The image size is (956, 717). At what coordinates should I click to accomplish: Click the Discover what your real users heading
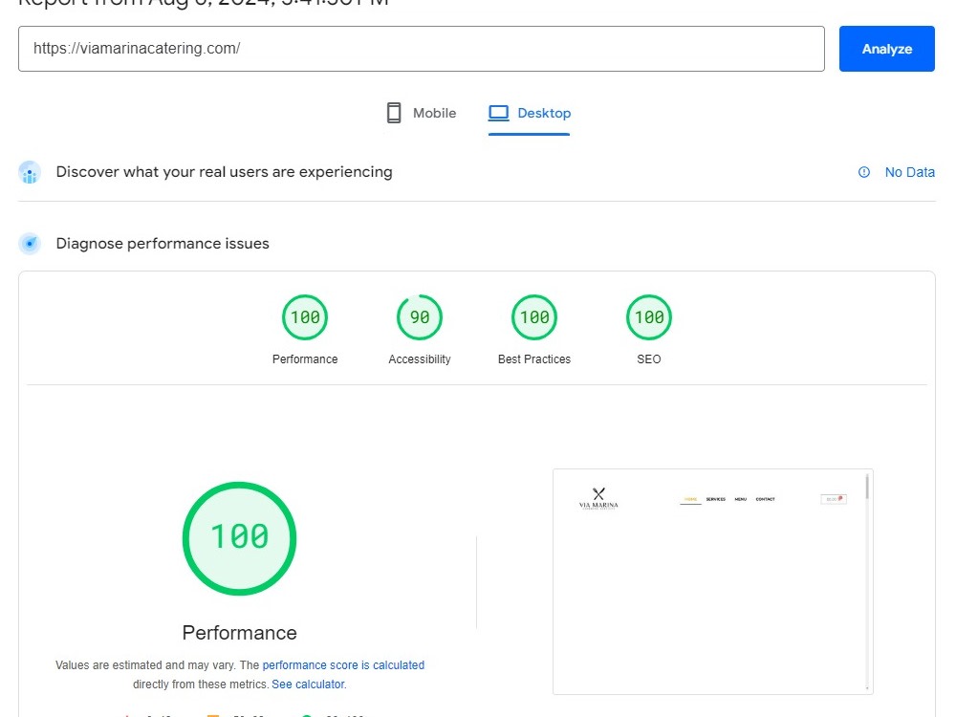pos(225,172)
